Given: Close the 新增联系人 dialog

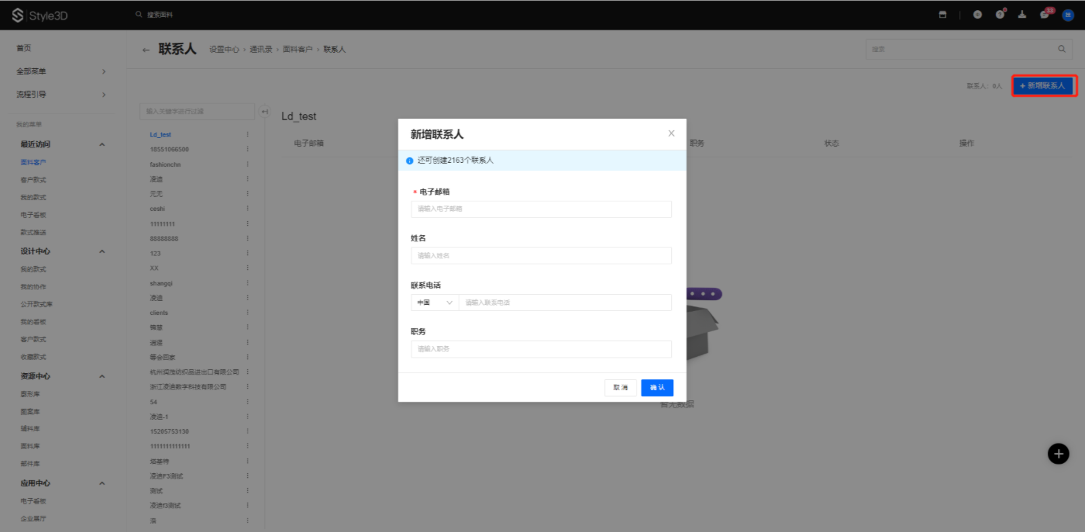Looking at the screenshot, I should tap(671, 134).
